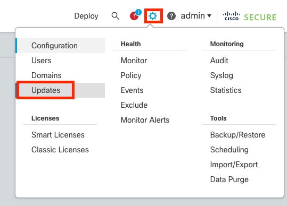Click the Deploy button
This screenshot has width=287, height=206.
[86, 16]
